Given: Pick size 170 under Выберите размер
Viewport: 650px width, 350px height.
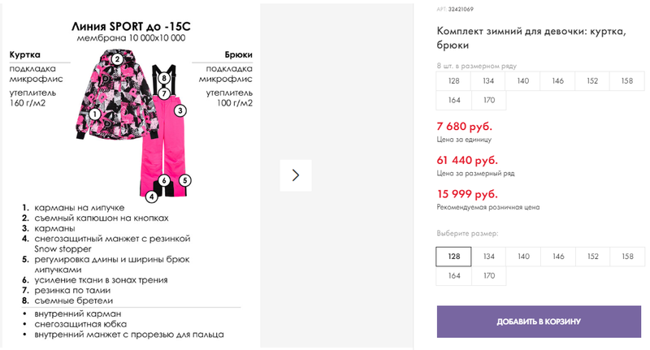Looking at the screenshot, I should 489,276.
